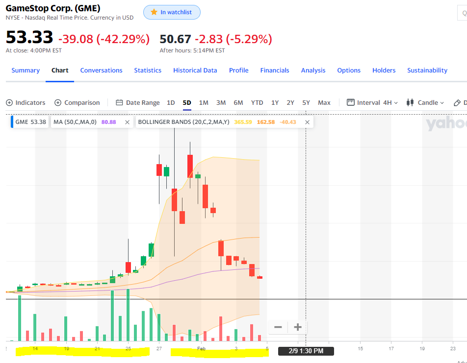This screenshot has width=467, height=363.
Task: Open the Profile tab
Action: click(238, 70)
